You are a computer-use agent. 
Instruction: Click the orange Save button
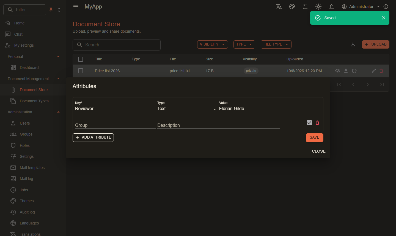(315, 137)
